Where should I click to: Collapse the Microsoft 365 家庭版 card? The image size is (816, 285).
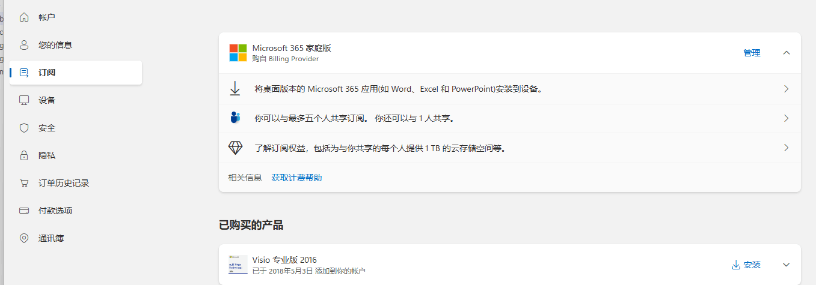[787, 53]
